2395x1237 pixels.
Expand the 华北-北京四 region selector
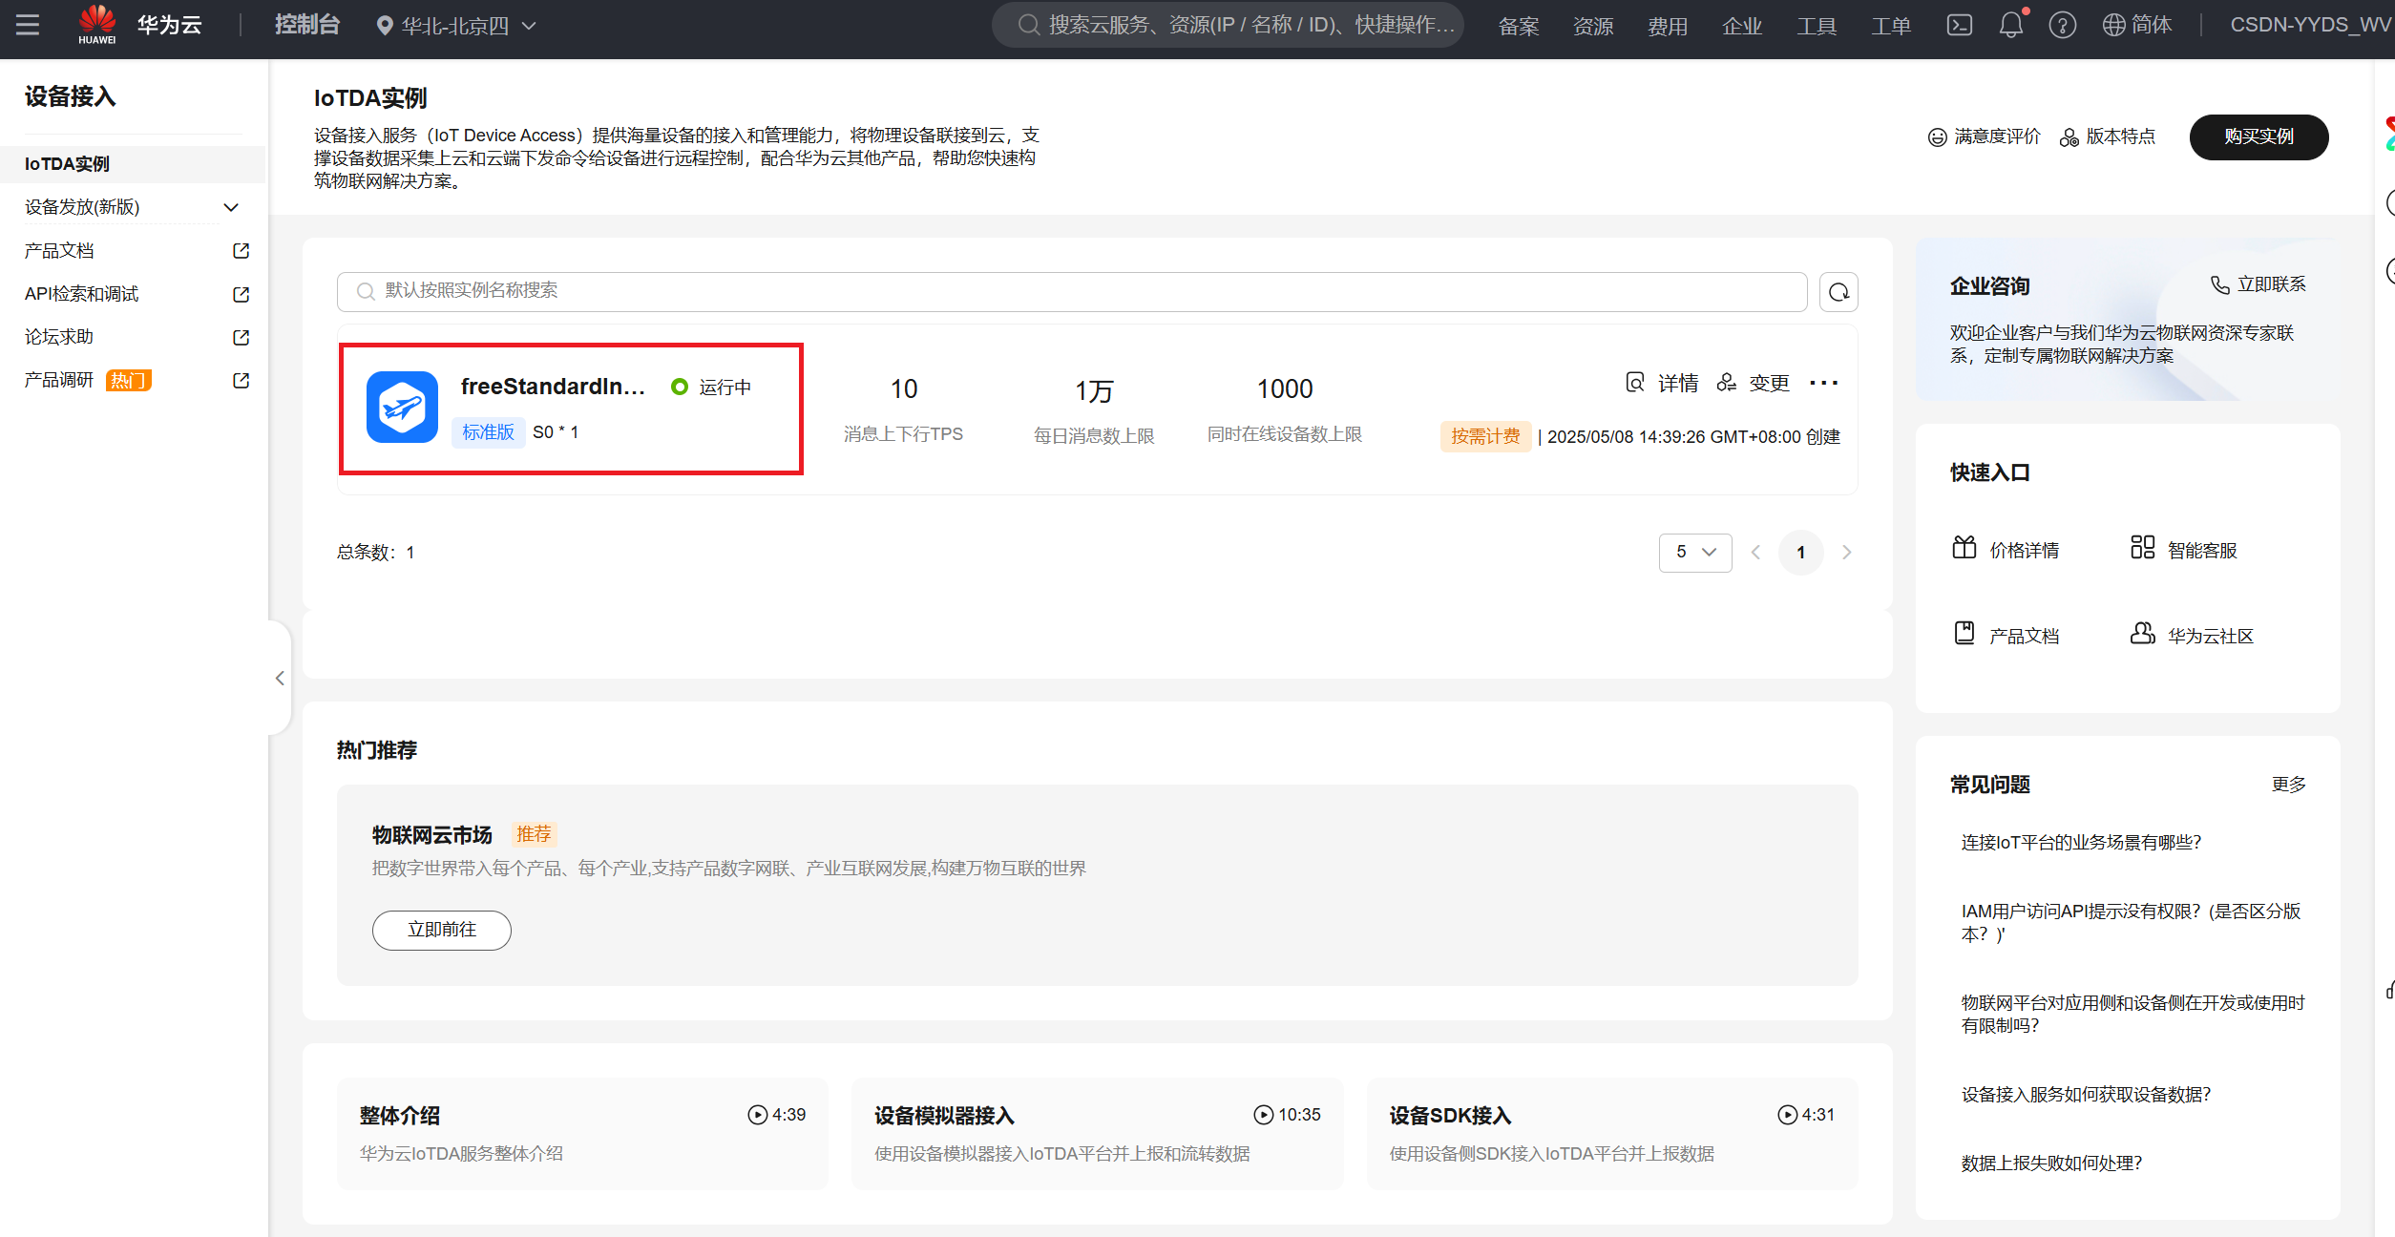pyautogui.click(x=456, y=26)
